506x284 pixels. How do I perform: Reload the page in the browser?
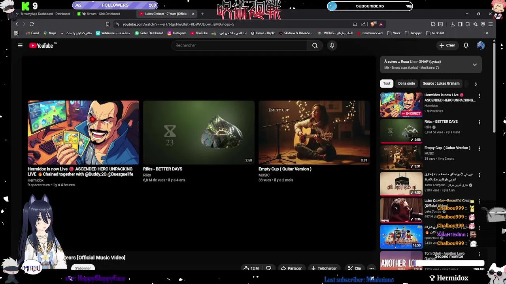[x=32, y=24]
